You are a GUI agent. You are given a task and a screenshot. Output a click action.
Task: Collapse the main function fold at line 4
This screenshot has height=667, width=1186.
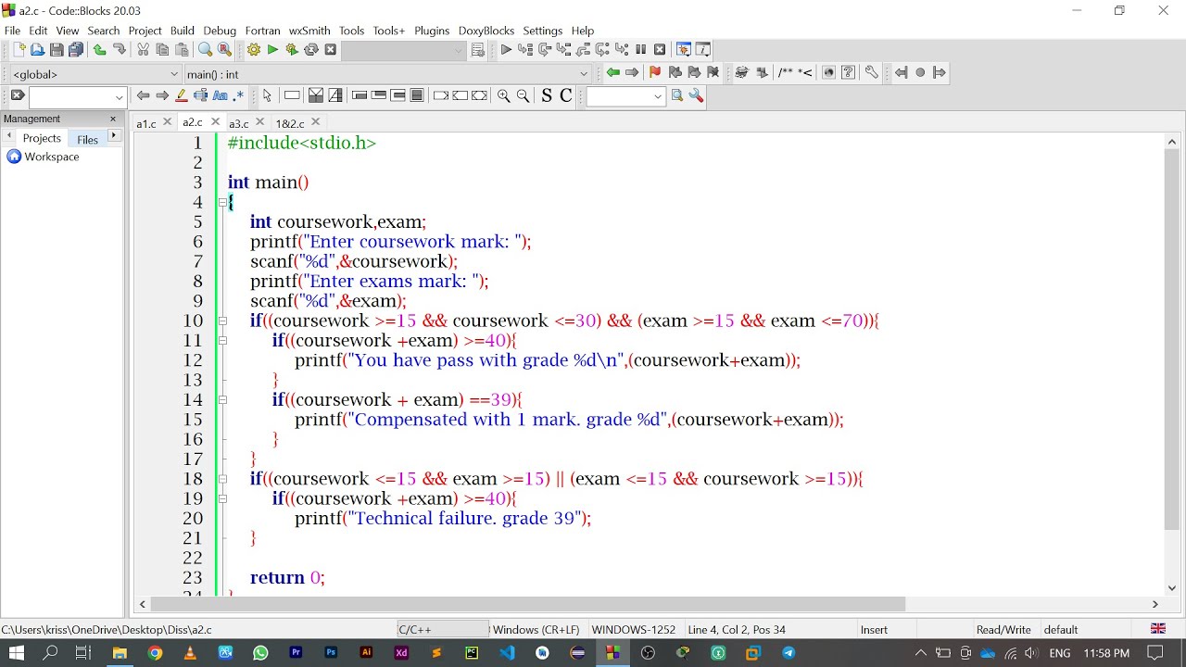[222, 202]
